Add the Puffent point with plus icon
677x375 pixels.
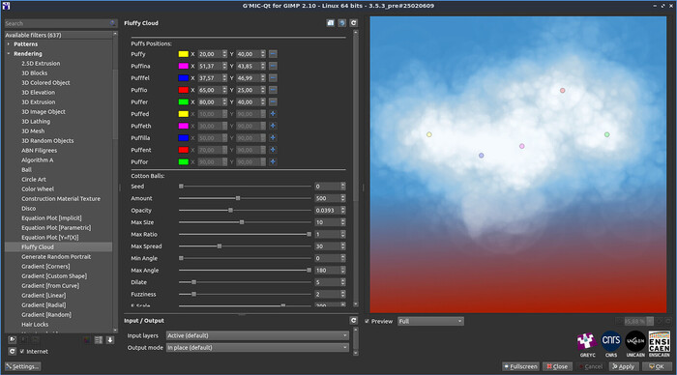click(273, 150)
